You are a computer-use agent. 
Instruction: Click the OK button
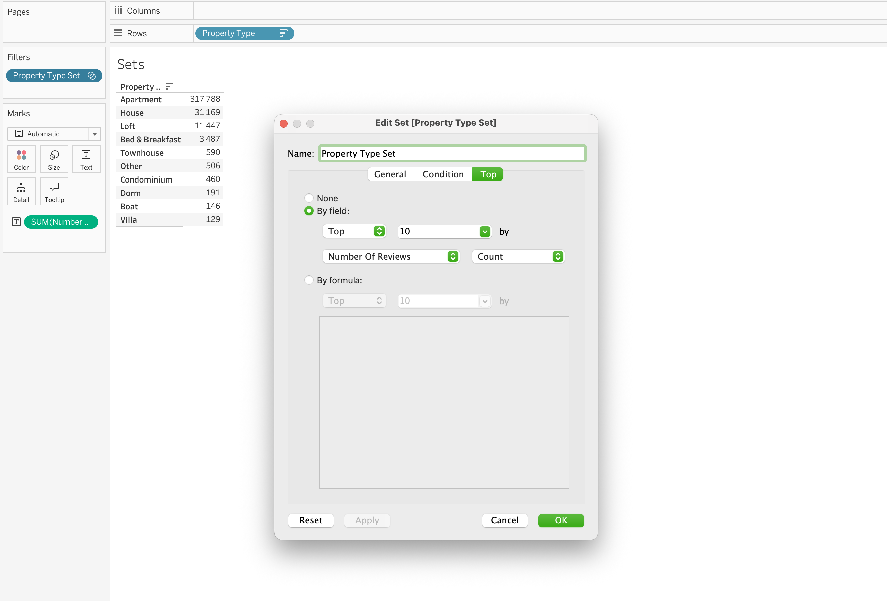pos(560,520)
